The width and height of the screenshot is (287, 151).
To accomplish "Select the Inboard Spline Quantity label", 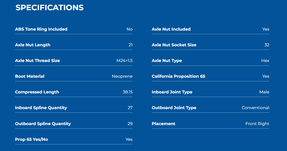I will pos(41,108).
